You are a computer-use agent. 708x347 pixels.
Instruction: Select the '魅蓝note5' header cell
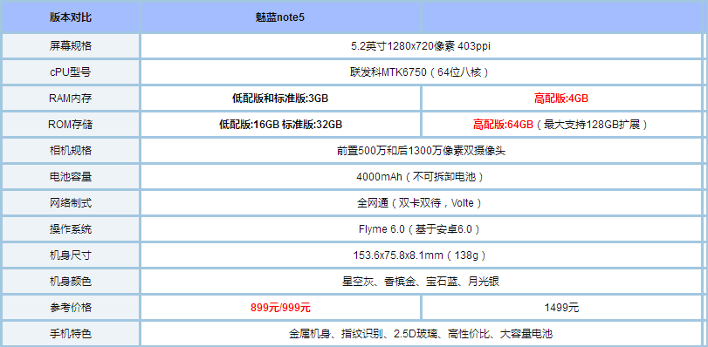click(280, 17)
